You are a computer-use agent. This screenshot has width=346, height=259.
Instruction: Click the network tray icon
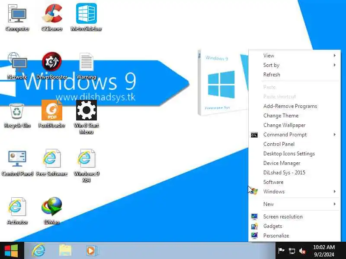292,251
